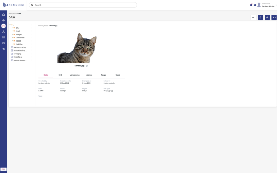Image resolution: width=277 pixels, height=173 pixels.
Task: Click the home icon in sidebar
Action: [x=3, y=15]
